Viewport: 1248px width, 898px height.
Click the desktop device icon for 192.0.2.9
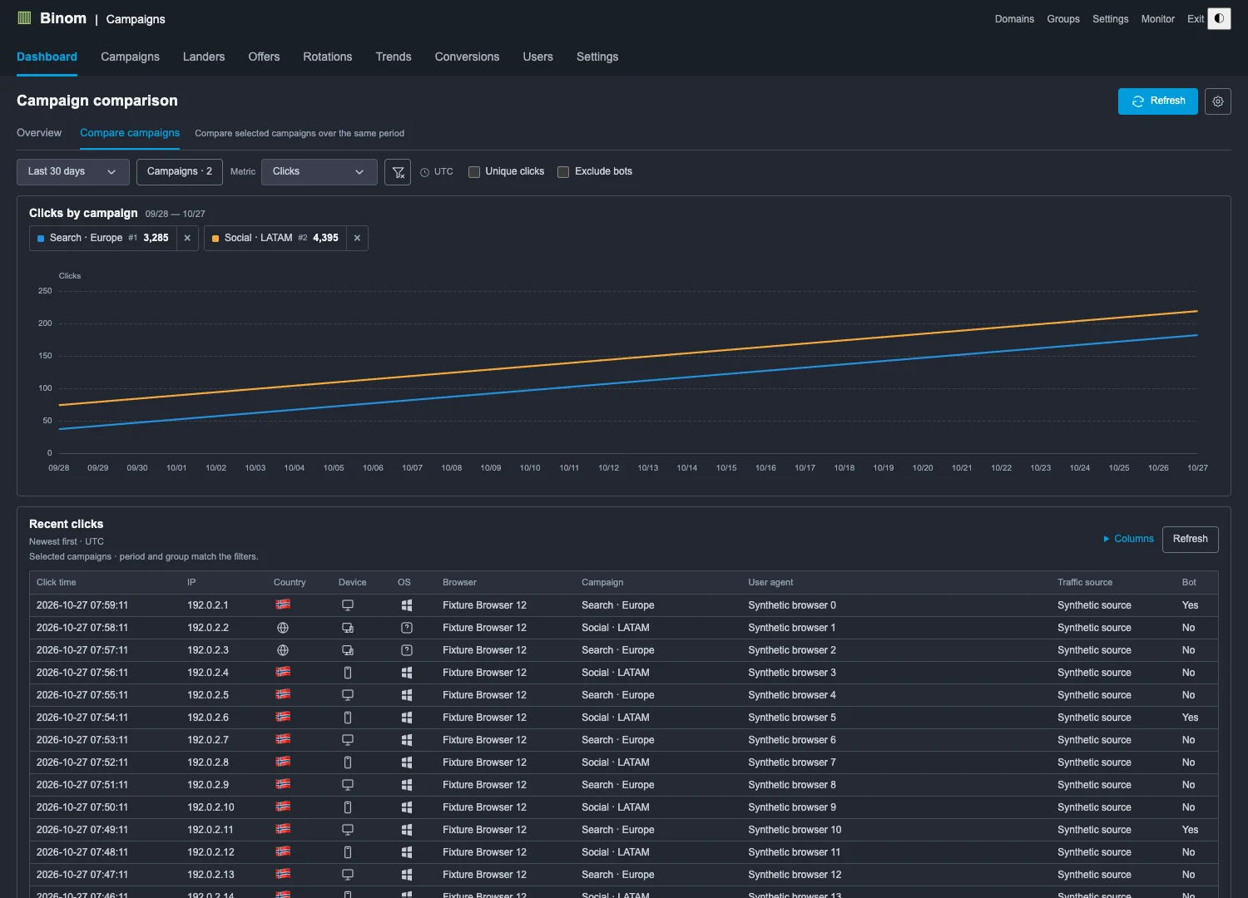(348, 785)
